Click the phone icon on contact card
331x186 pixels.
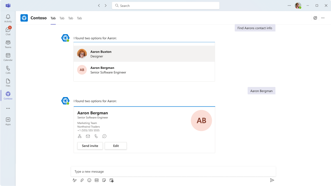point(96,136)
